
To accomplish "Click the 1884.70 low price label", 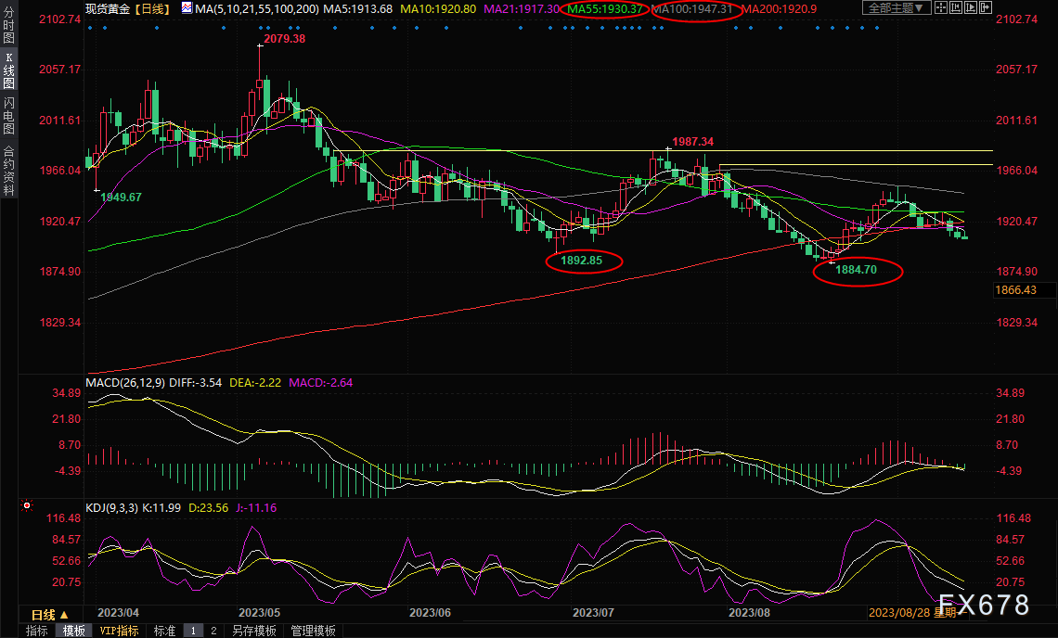I will [x=857, y=270].
